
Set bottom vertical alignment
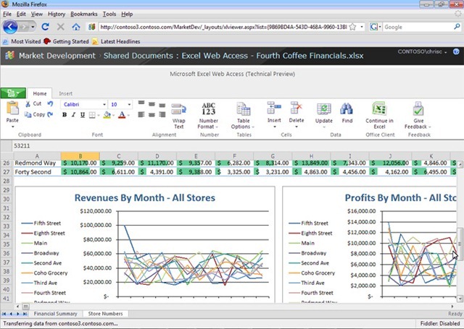162,105
